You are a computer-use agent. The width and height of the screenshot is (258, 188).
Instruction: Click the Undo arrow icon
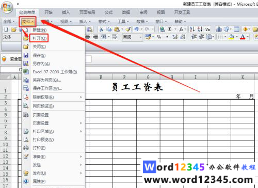click(137, 29)
